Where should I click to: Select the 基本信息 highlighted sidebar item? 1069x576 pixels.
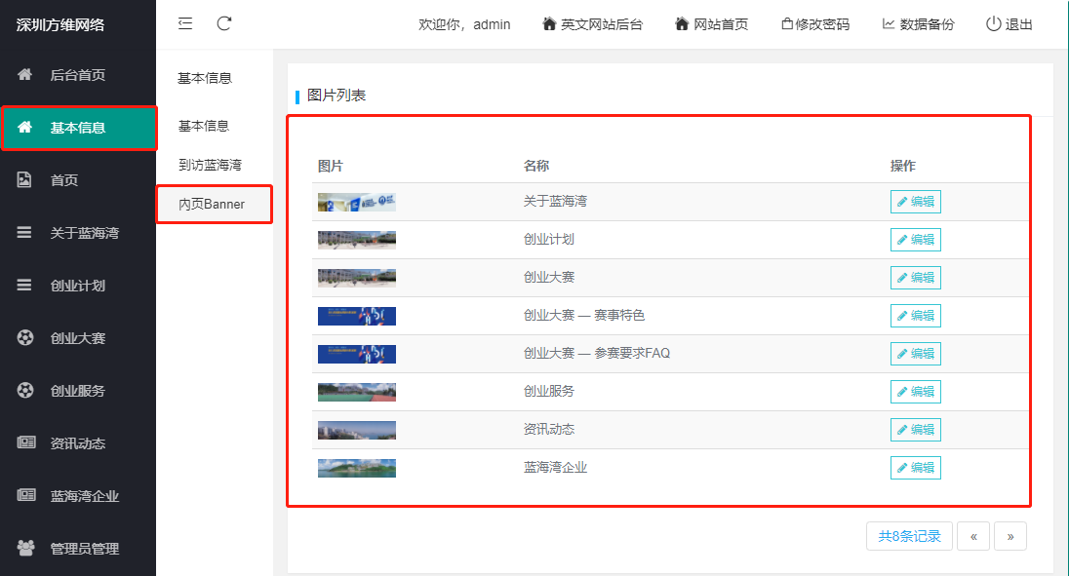click(x=78, y=128)
